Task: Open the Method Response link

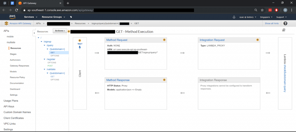Action: coord(118,80)
